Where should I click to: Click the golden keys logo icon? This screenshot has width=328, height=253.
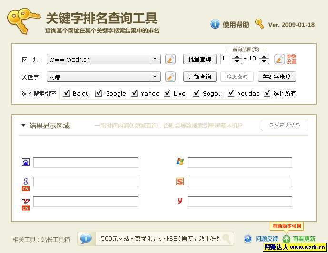point(24,21)
